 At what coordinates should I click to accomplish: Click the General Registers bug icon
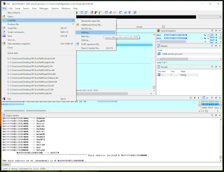tap(159, 31)
